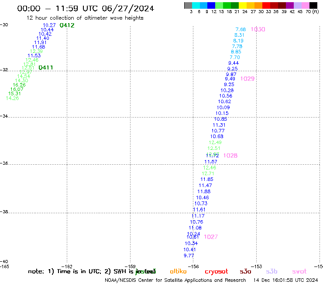Click the gray swatch in the color legend
Viewport: 323px width, 284px height.
(188, 5)
